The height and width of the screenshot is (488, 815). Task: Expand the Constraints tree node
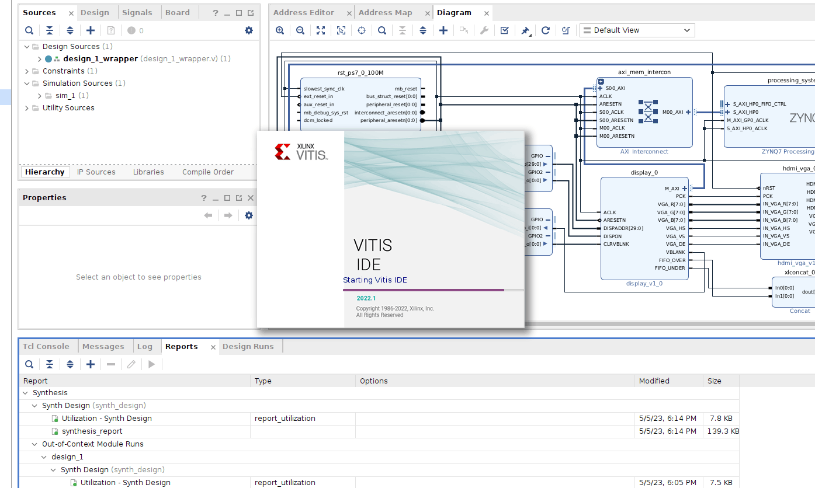[26, 71]
